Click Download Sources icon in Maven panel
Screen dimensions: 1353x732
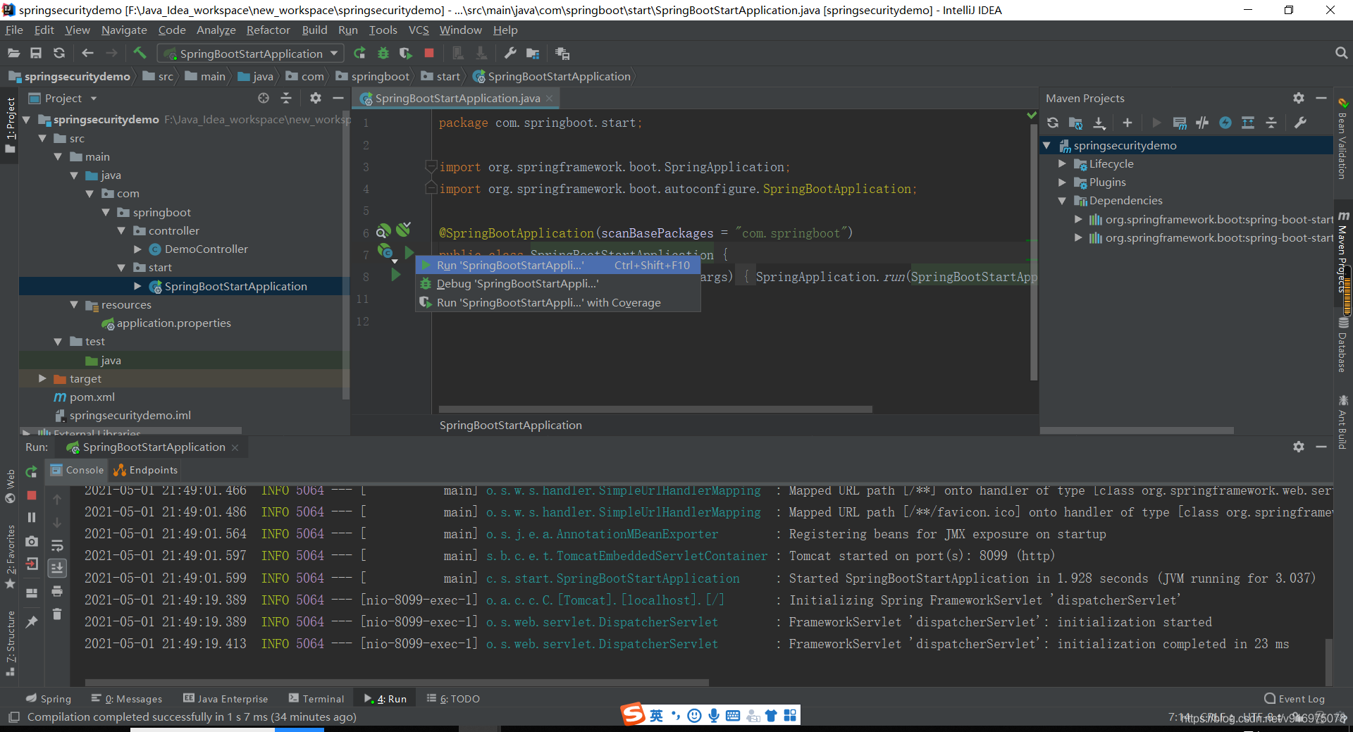[x=1099, y=123]
